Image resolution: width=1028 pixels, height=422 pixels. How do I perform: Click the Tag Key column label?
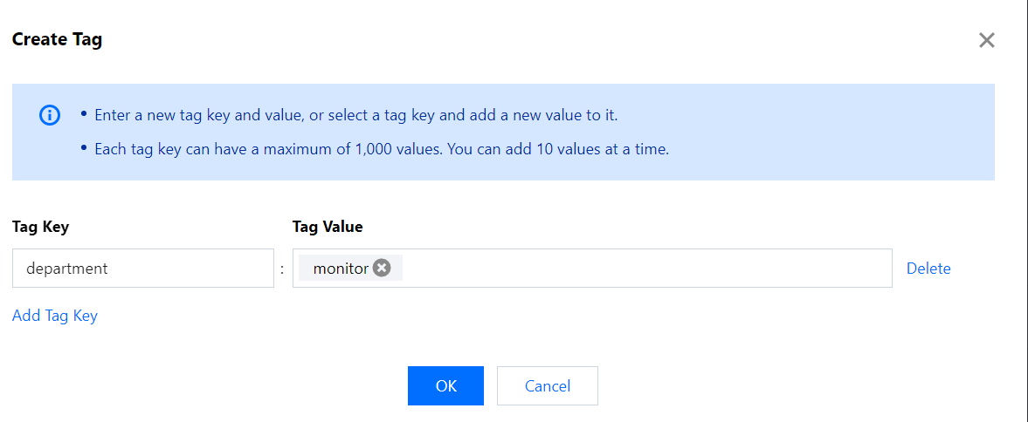(x=40, y=227)
